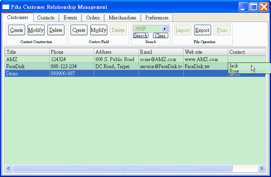
Task: Clear the search with the Clear button
Action: pyautogui.click(x=160, y=36)
